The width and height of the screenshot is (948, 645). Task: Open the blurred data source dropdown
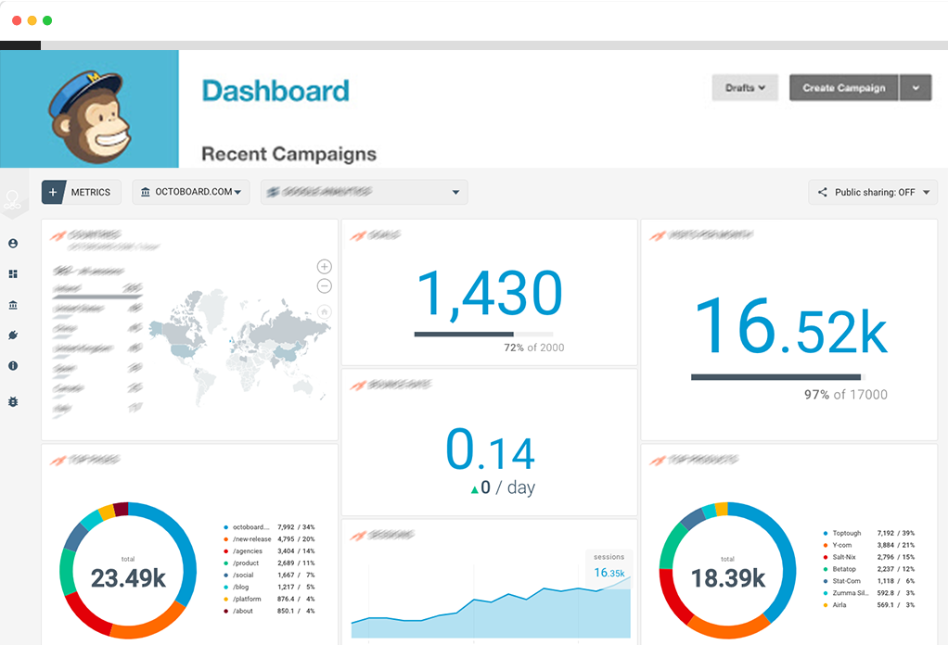tap(364, 192)
